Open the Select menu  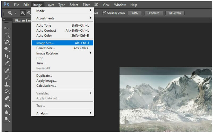click(x=74, y=5)
